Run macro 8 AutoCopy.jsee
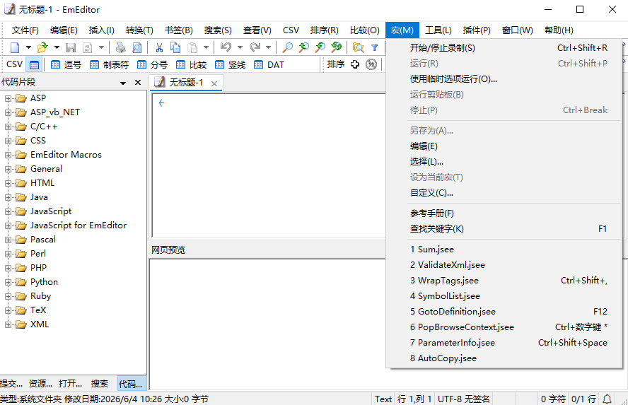Viewport: 628px width, 405px height. [504, 358]
